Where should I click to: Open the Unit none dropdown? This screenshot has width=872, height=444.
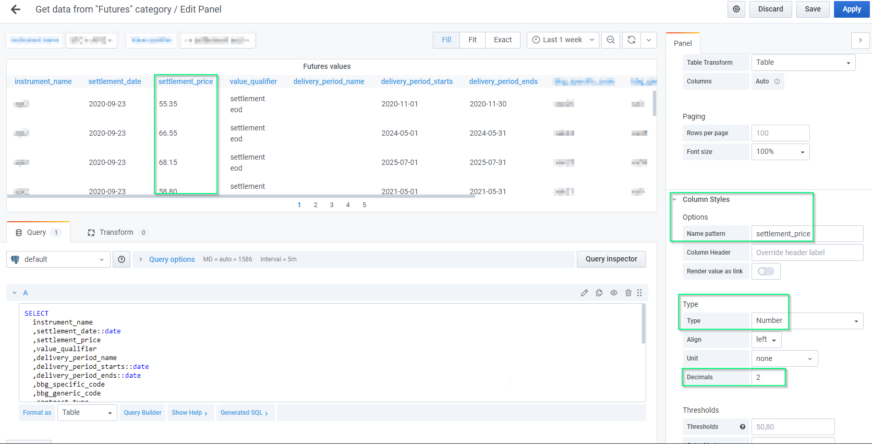pyautogui.click(x=784, y=358)
